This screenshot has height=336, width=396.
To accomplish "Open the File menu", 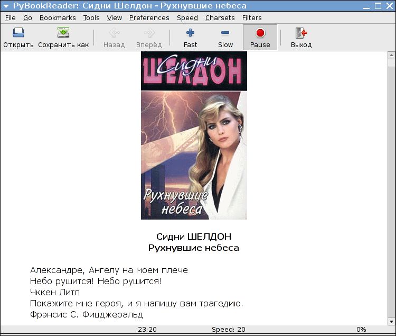I will (10, 17).
